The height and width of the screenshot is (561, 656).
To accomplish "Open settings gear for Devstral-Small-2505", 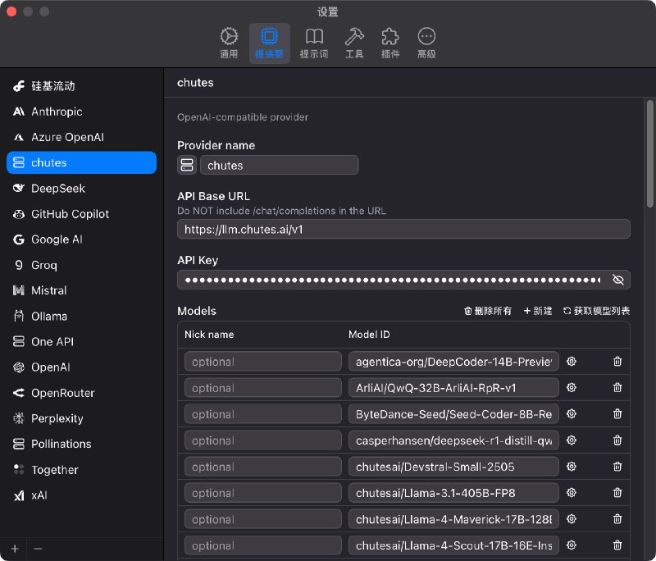I will 572,467.
